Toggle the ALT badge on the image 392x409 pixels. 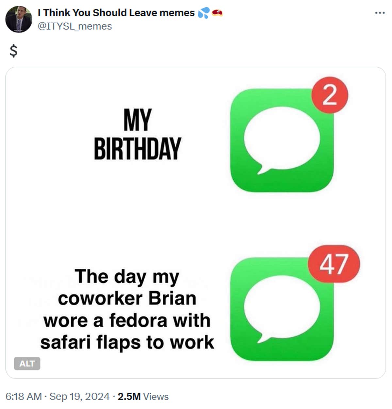point(27,364)
